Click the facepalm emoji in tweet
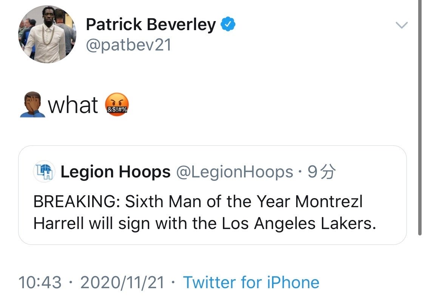The width and height of the screenshot is (425, 304). [x=32, y=105]
